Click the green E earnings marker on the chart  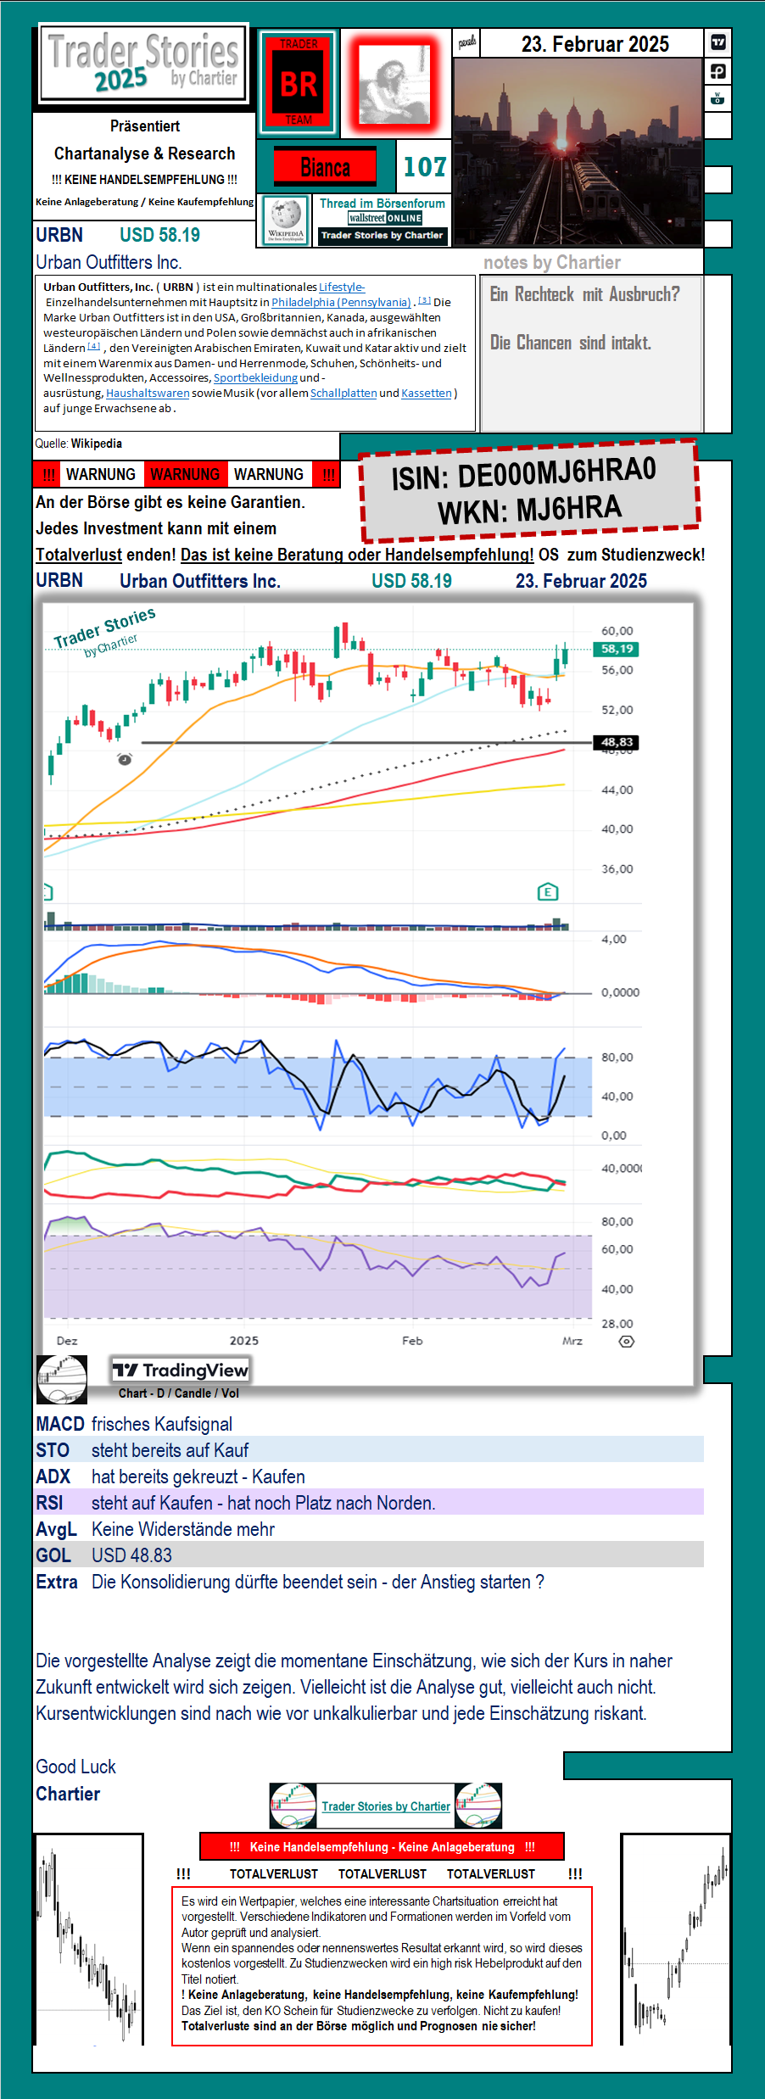tap(548, 891)
